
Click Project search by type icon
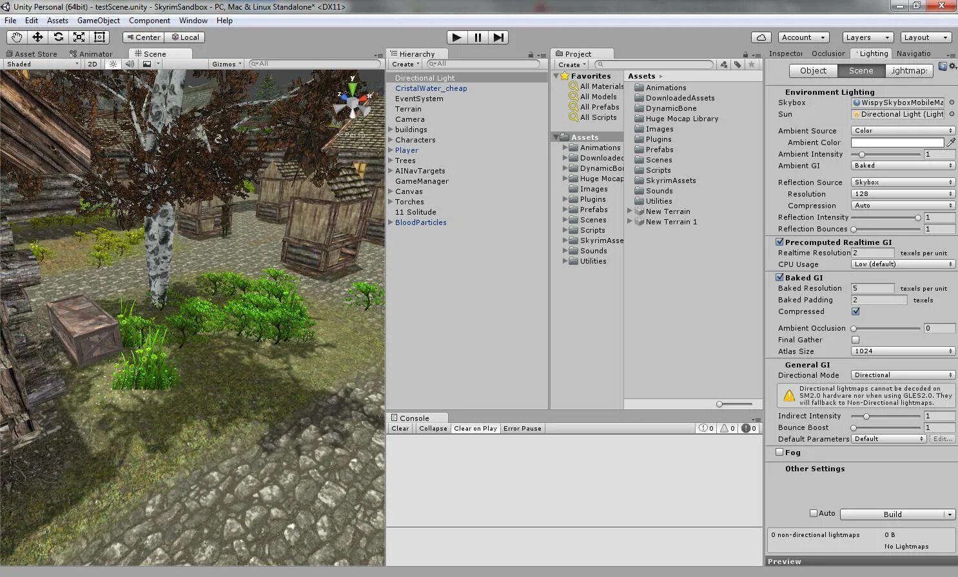[724, 64]
